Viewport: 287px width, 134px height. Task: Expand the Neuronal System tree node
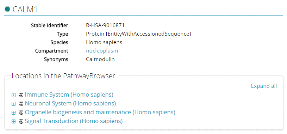[x=13, y=104]
